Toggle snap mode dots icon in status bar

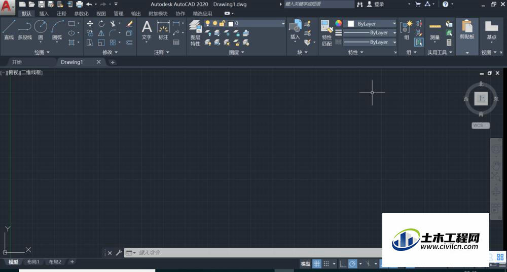click(326, 263)
